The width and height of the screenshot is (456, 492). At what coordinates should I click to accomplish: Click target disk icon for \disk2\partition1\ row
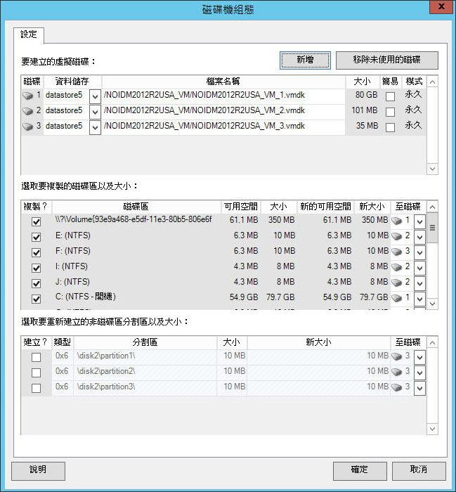point(397,356)
